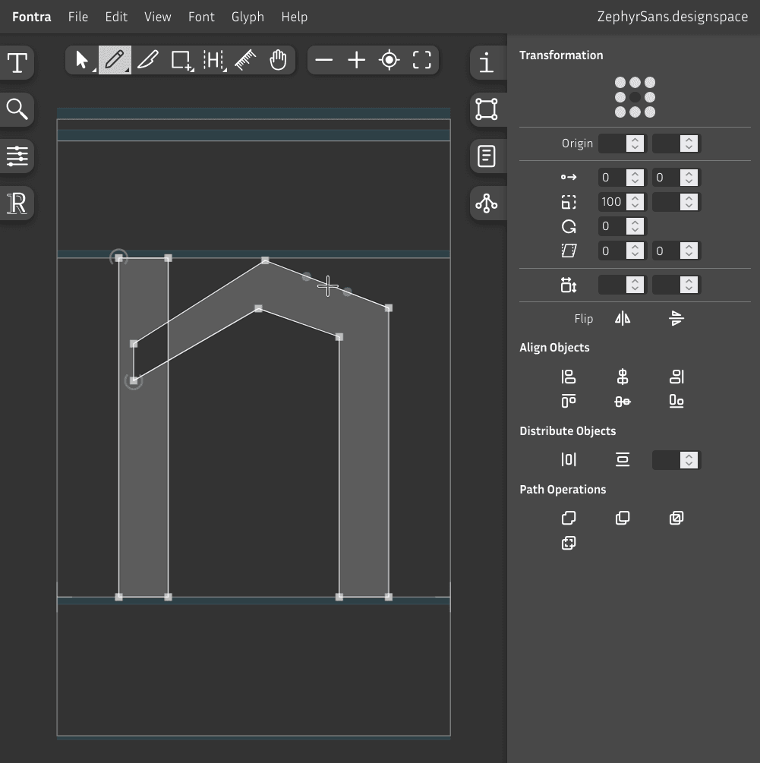Image resolution: width=760 pixels, height=763 pixels.
Task: Open the Reference Font sidebar panel
Action: tap(17, 203)
